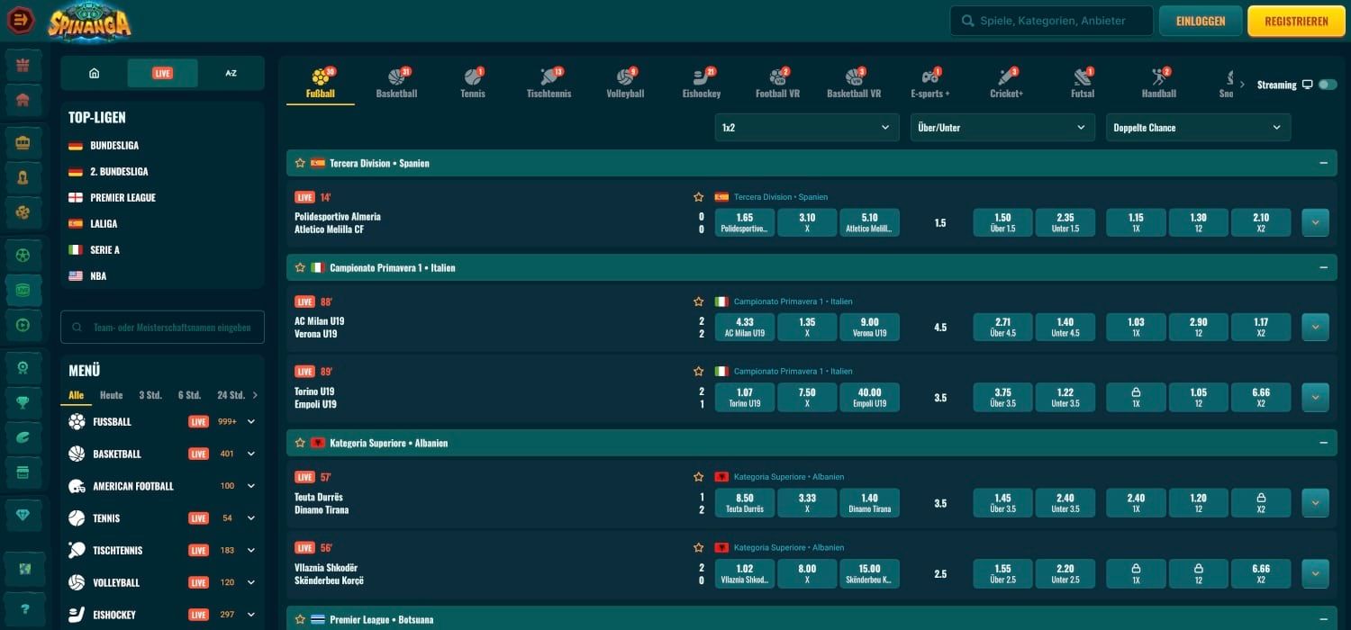Click the Registrieren button

[1295, 22]
